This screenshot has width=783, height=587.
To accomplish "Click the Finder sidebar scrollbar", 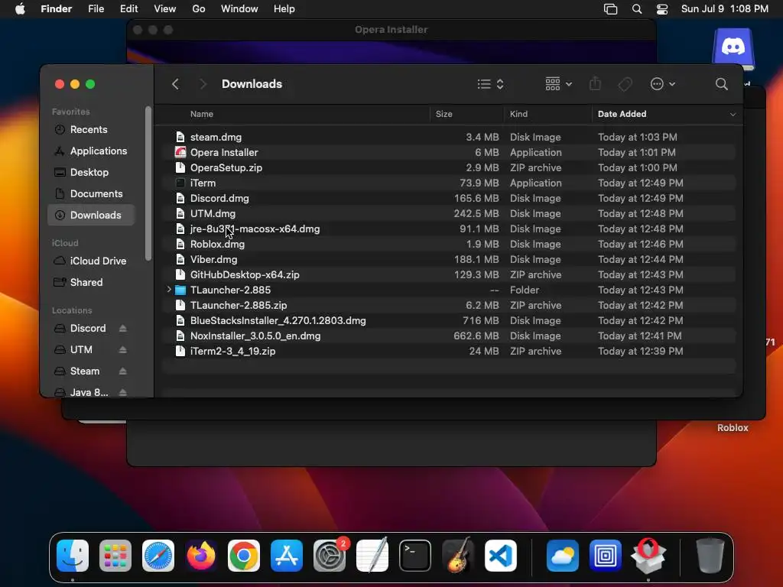I will [x=148, y=183].
